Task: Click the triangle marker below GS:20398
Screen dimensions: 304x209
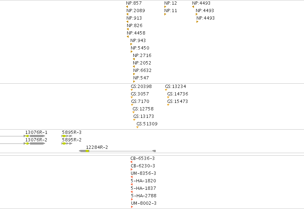Action: pos(132,90)
